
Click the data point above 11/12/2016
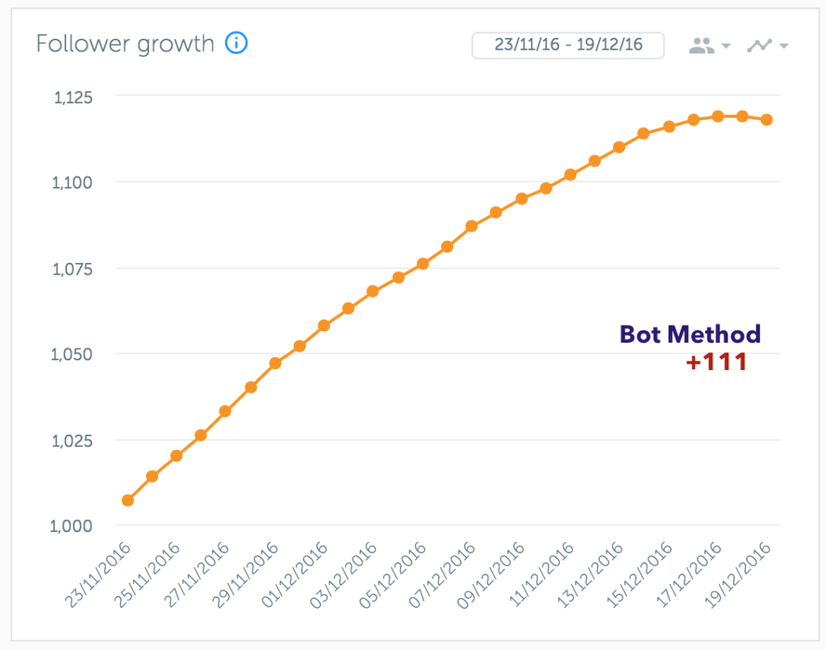click(x=570, y=174)
